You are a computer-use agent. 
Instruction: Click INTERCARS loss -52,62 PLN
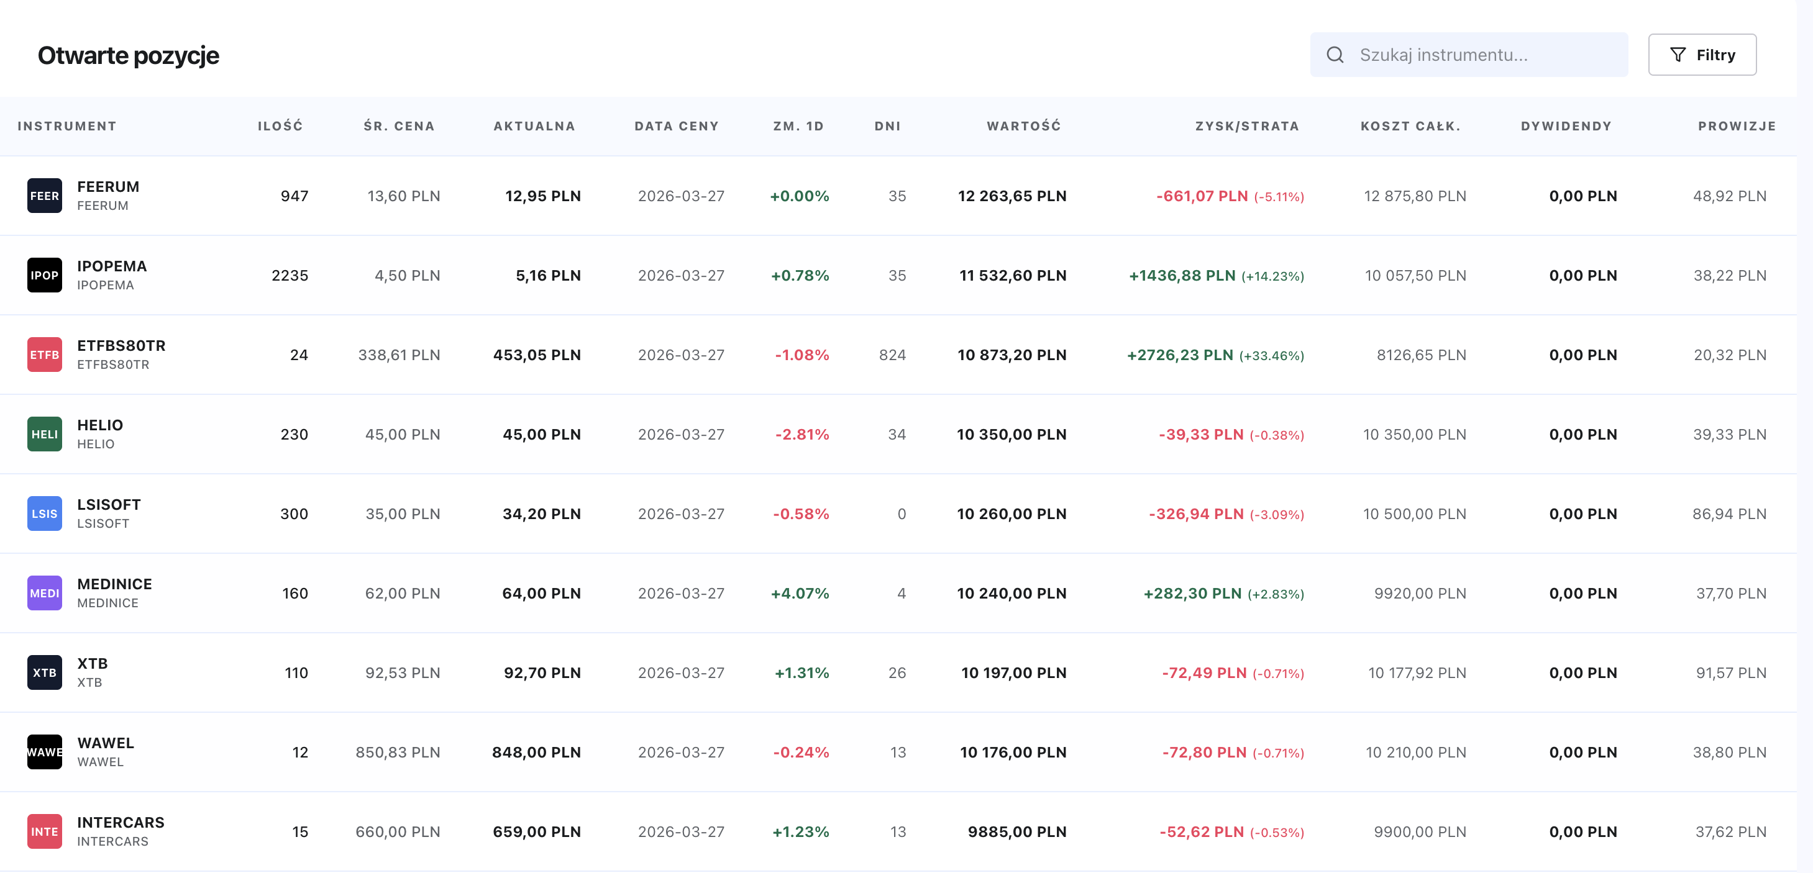tap(1202, 832)
